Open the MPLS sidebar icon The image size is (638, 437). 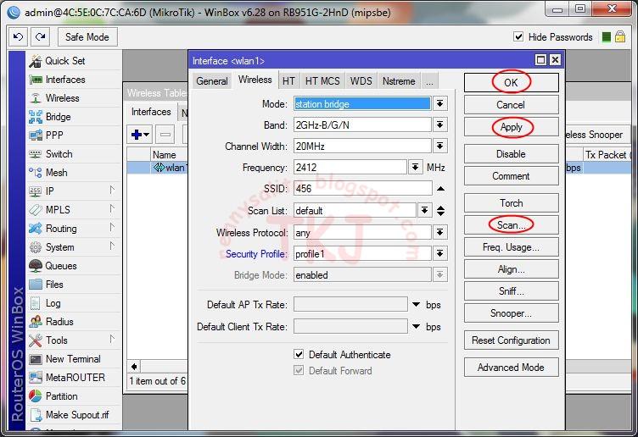tap(36, 210)
